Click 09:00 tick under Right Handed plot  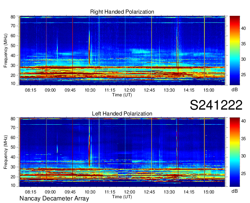pyautogui.click(x=50, y=90)
